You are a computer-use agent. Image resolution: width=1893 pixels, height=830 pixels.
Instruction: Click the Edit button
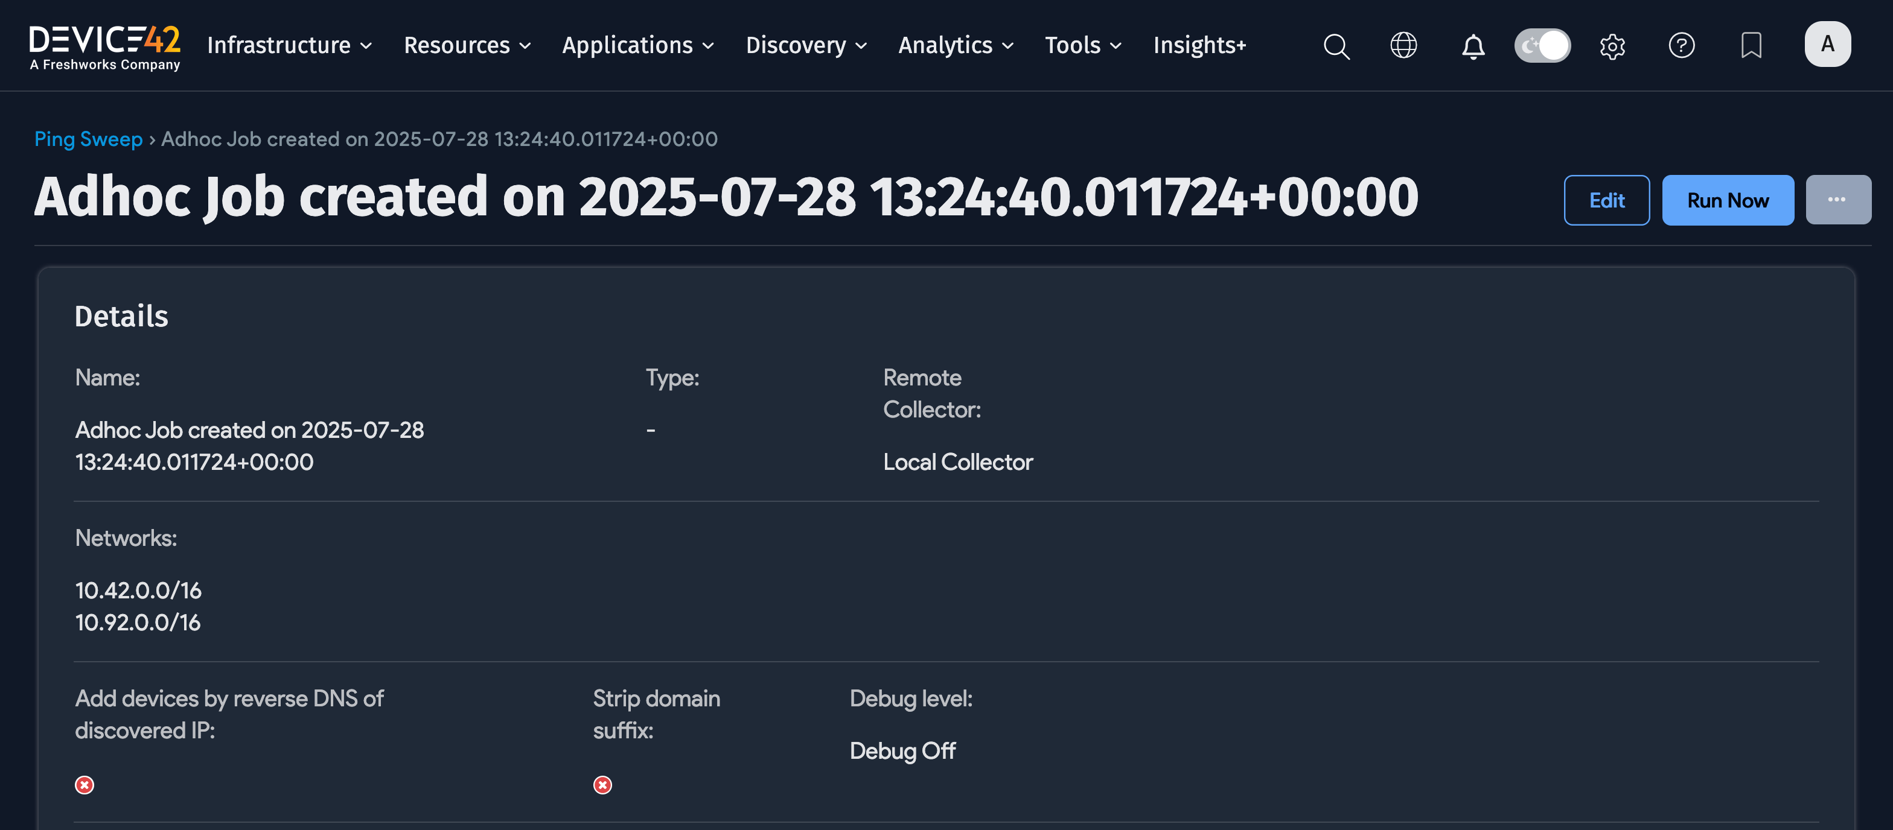1606,200
